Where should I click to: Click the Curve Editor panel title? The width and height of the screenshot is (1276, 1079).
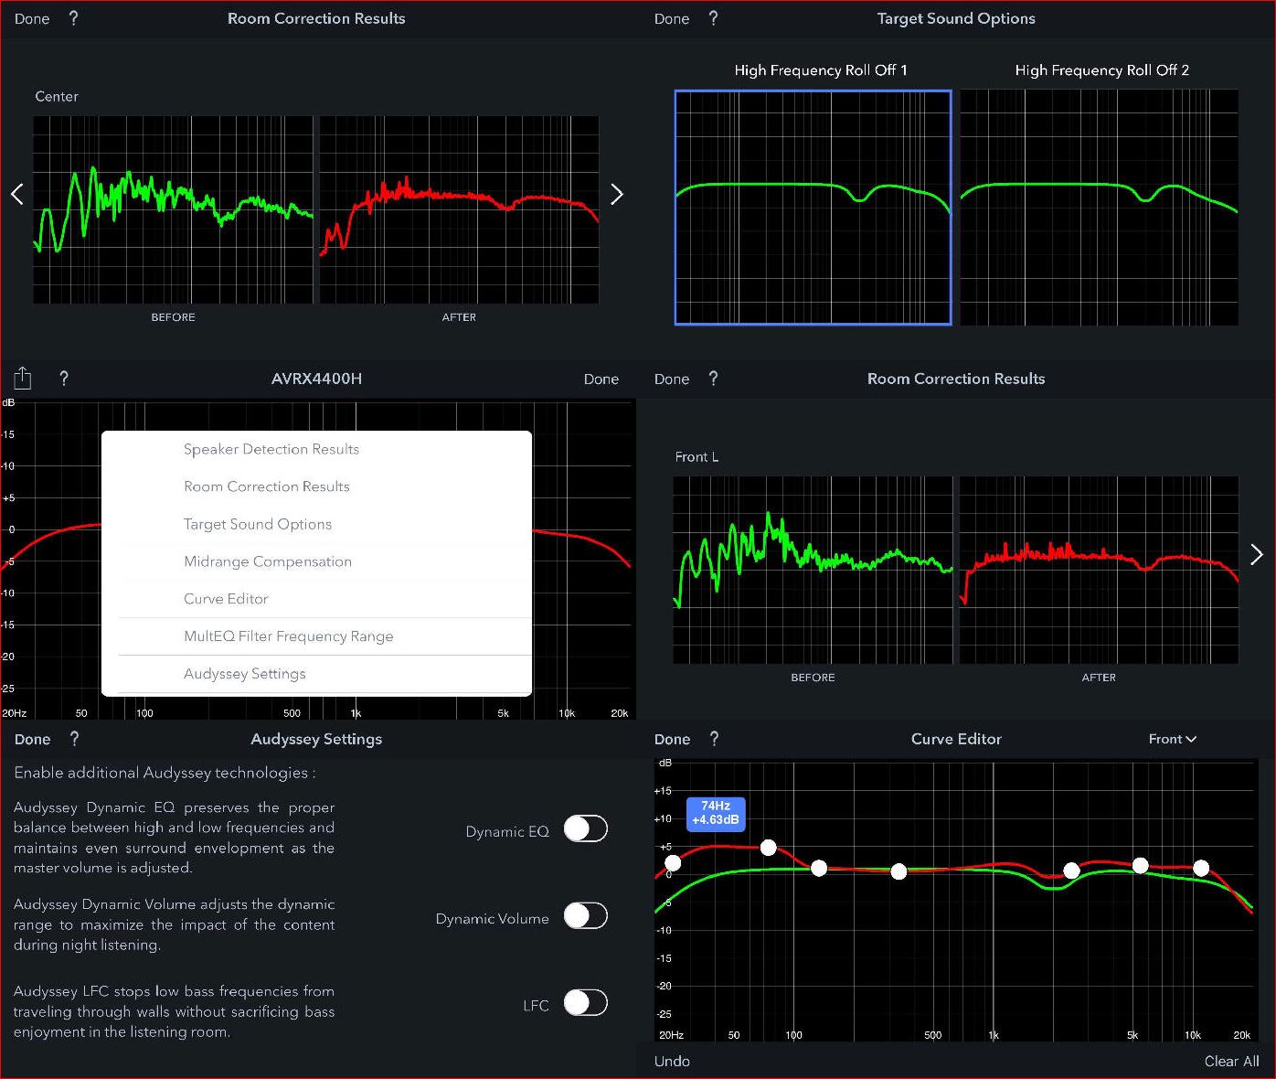(x=956, y=739)
